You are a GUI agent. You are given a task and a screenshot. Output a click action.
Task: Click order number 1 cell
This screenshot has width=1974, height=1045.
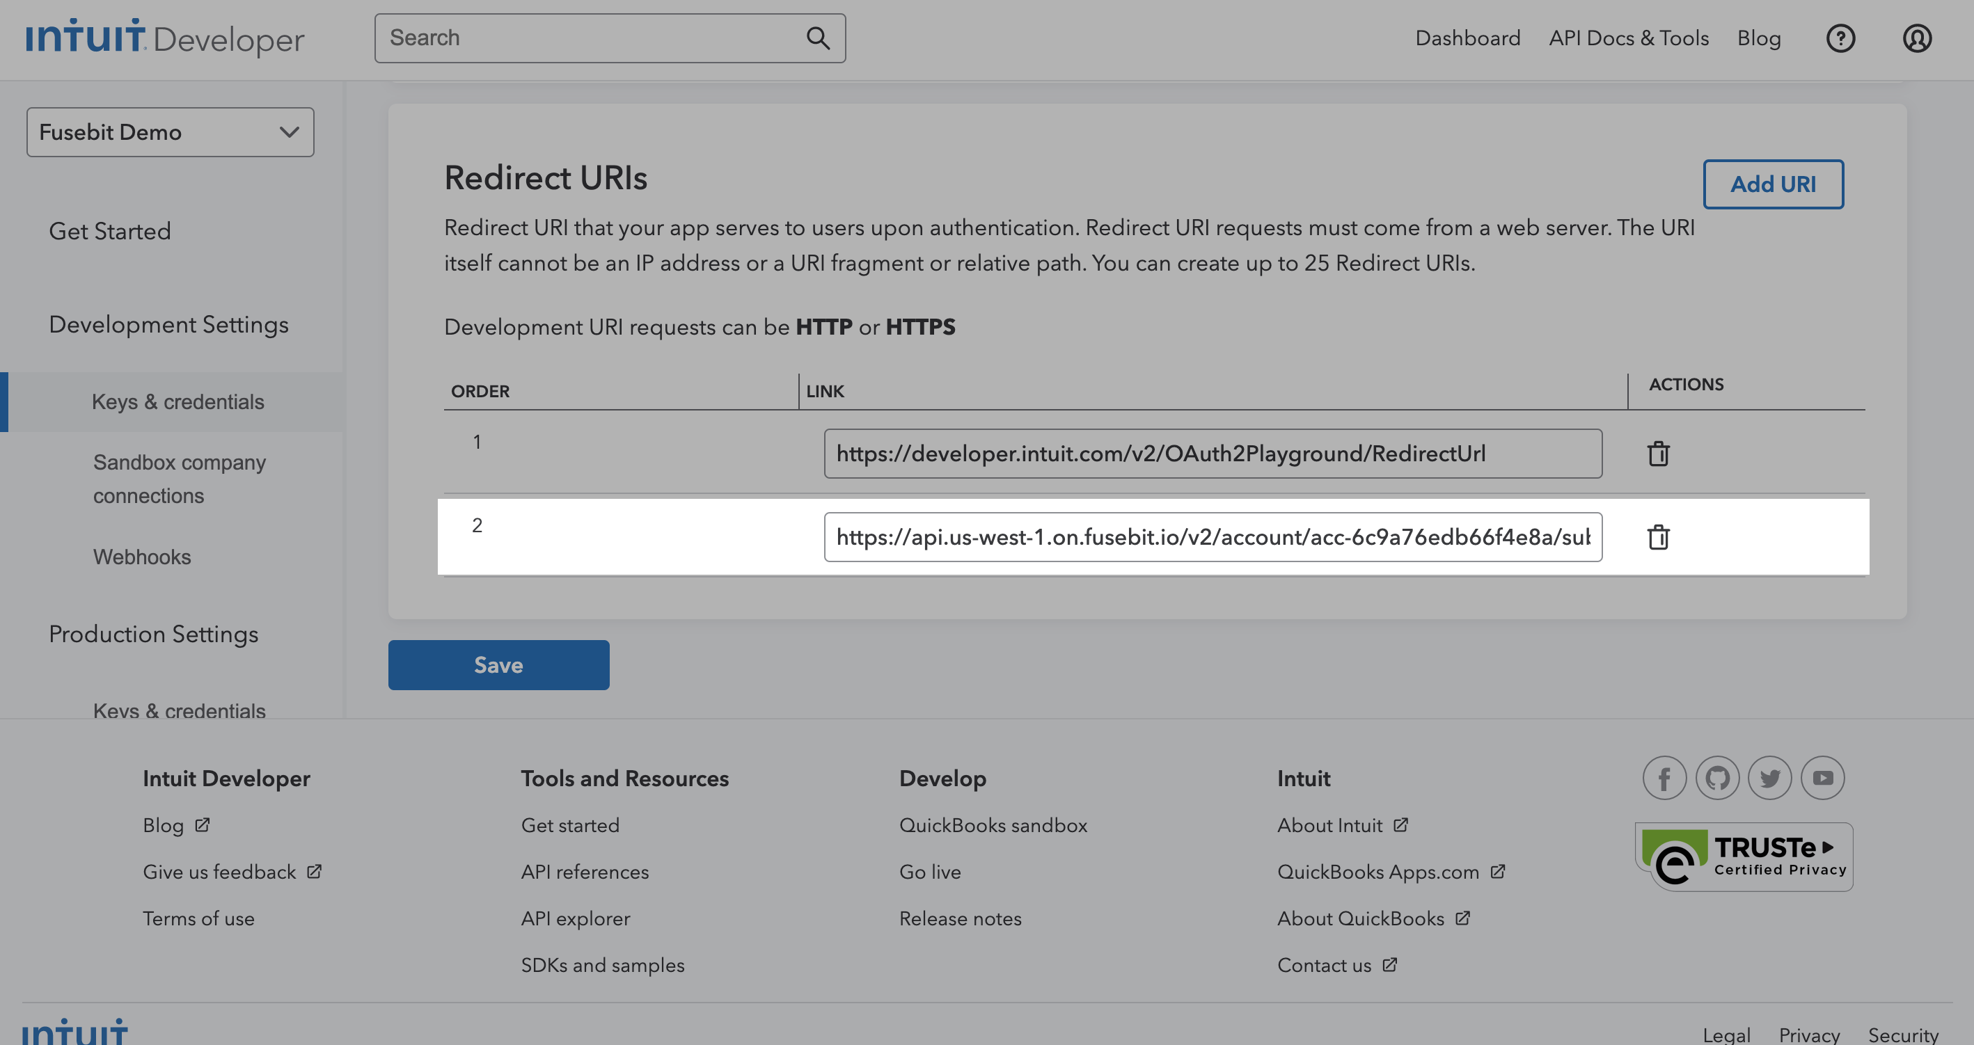click(x=477, y=442)
